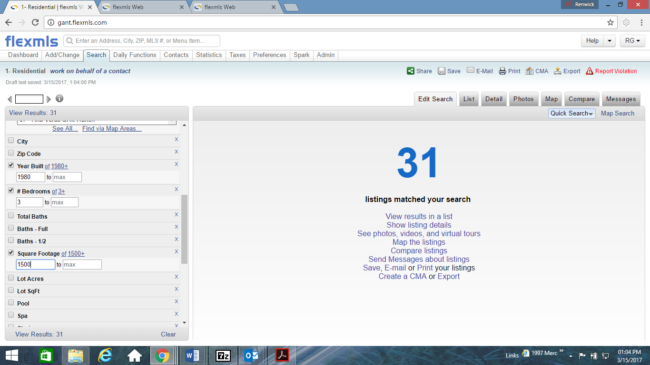Open the Daily Functions menu
The height and width of the screenshot is (365, 650).
click(x=135, y=55)
